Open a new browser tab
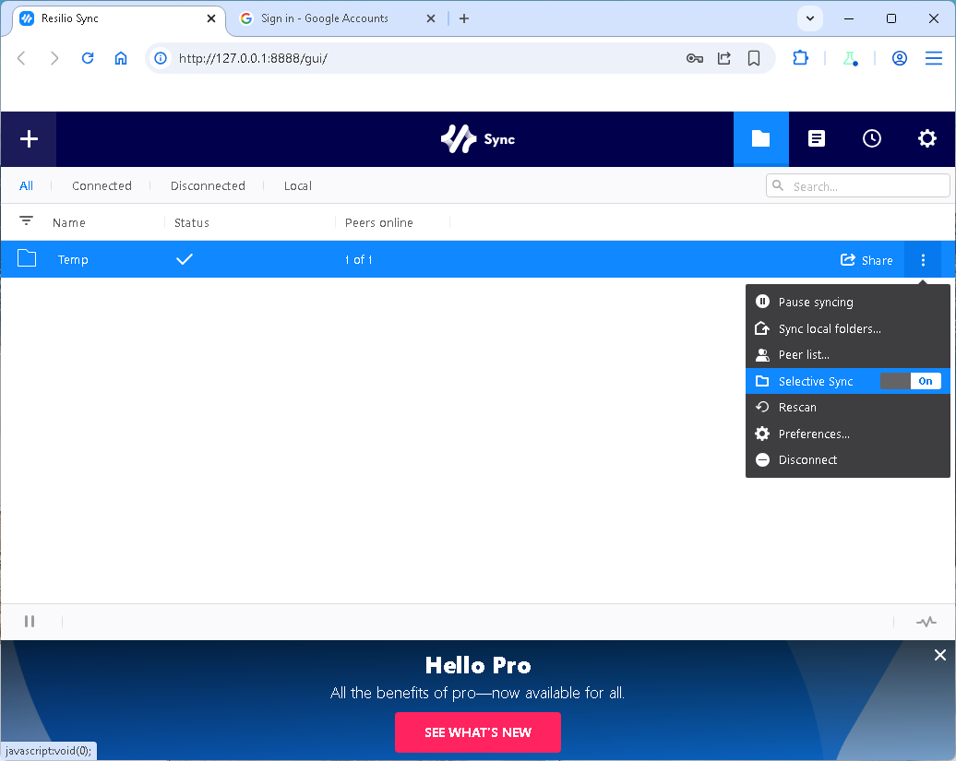 [464, 18]
